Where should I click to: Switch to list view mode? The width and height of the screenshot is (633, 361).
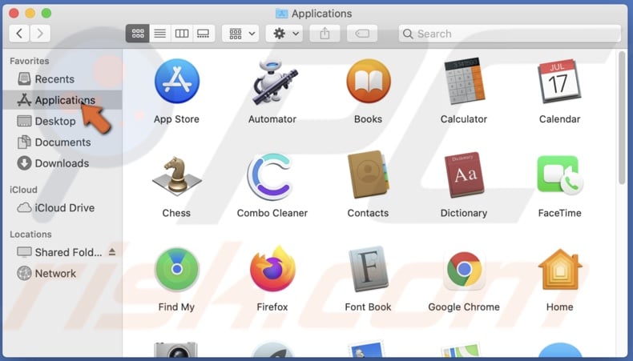tap(159, 34)
